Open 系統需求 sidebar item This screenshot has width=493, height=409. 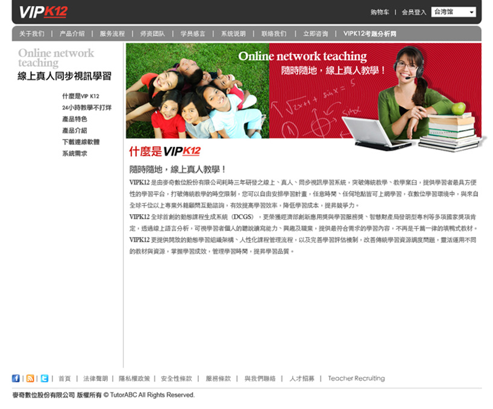point(74,153)
